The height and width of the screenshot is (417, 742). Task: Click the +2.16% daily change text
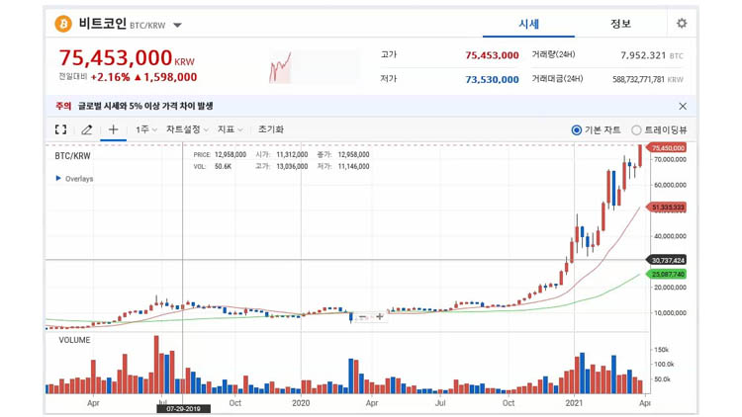pos(110,77)
